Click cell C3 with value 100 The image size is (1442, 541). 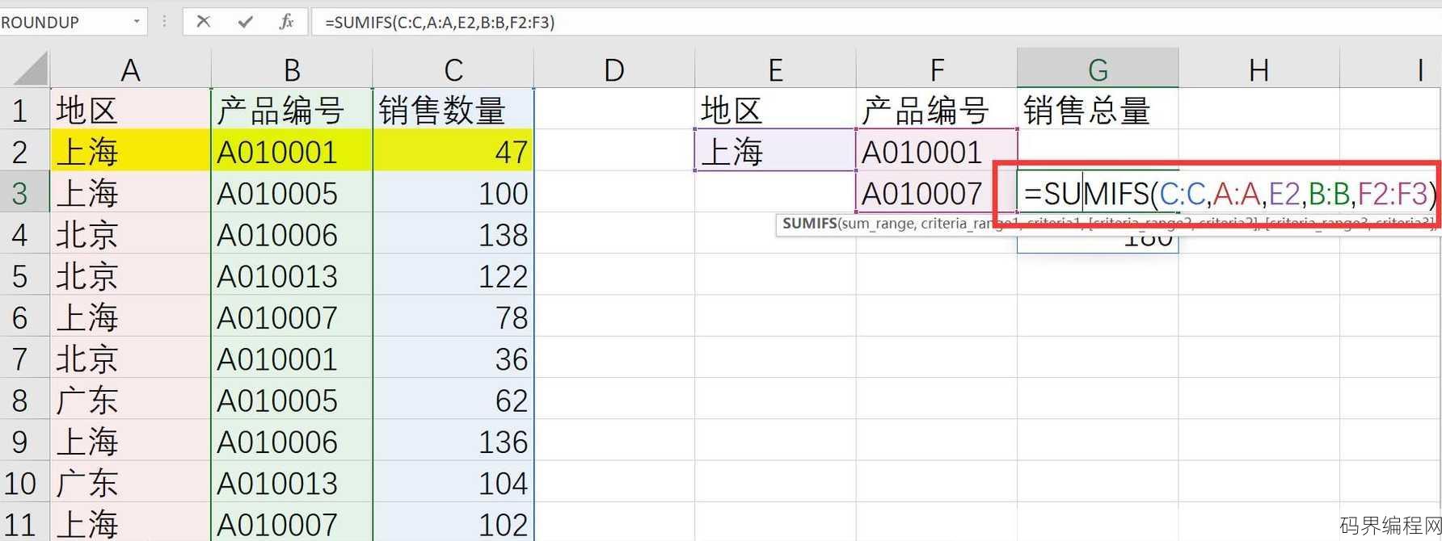pos(453,193)
